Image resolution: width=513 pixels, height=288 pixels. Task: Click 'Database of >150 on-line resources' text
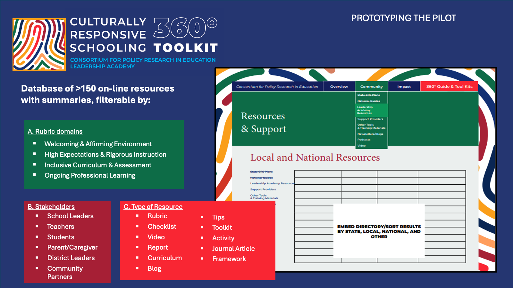point(98,89)
